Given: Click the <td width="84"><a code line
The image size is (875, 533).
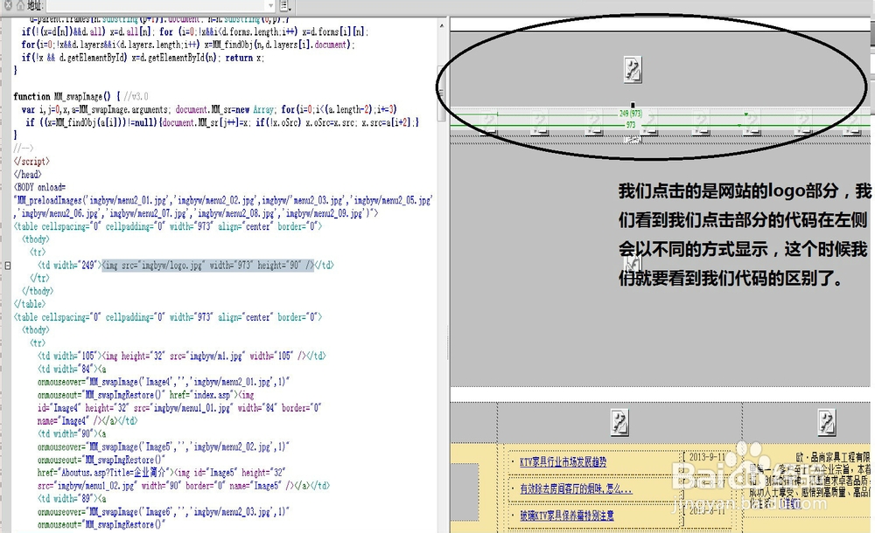Looking at the screenshot, I should click(72, 369).
